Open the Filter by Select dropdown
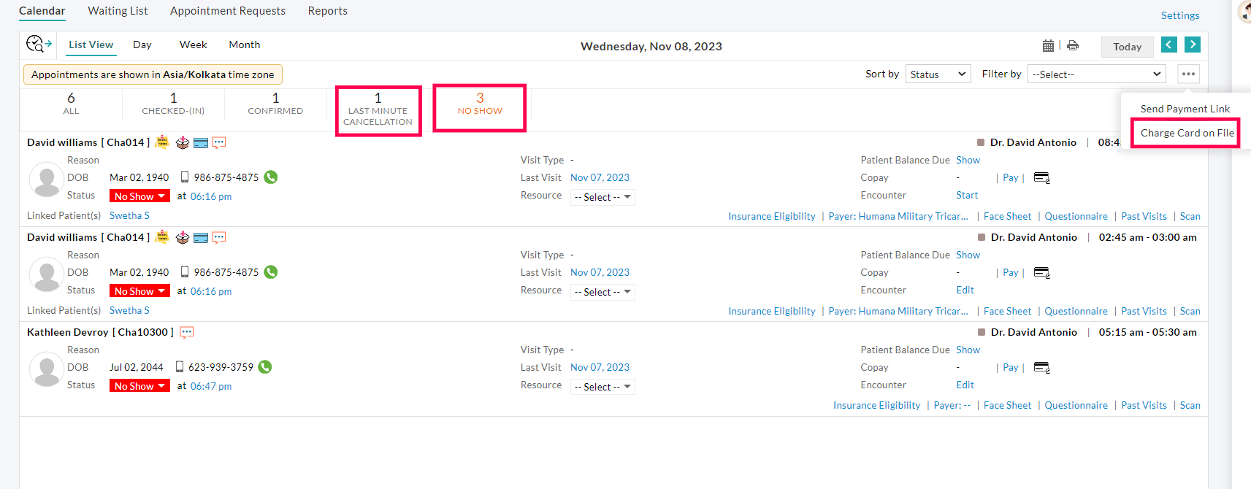Screen dimensions: 1251x489 tap(1095, 74)
